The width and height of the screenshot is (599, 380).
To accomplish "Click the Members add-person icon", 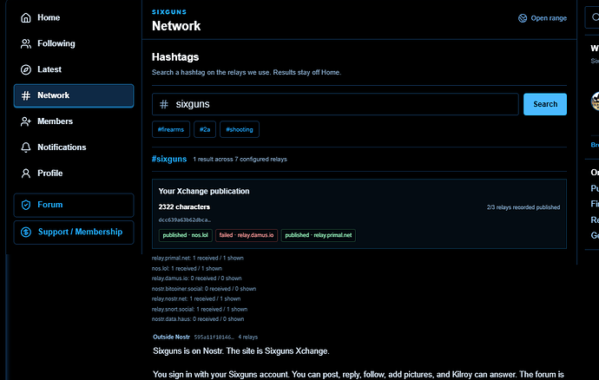I will point(25,121).
